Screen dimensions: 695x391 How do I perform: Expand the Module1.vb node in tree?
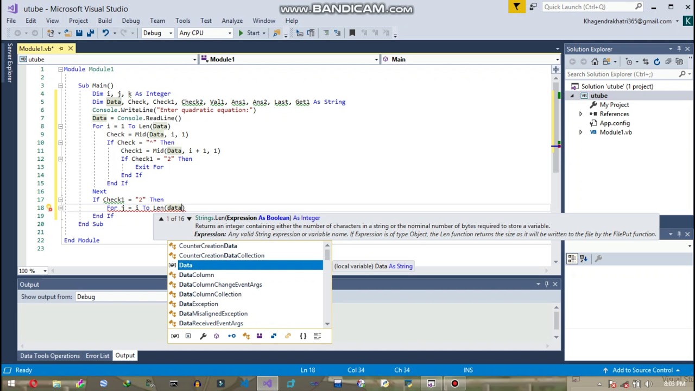pyautogui.click(x=580, y=133)
